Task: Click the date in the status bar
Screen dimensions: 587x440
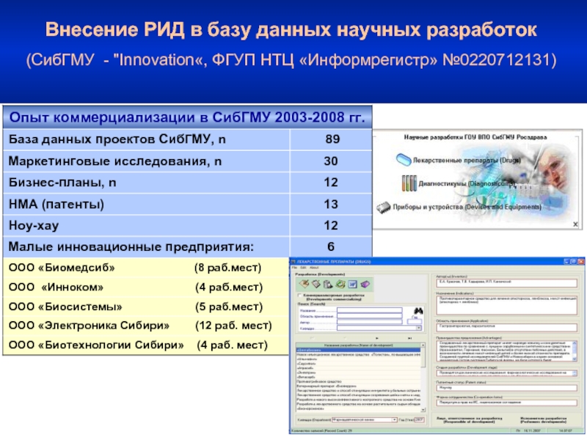Action: pos(531,431)
